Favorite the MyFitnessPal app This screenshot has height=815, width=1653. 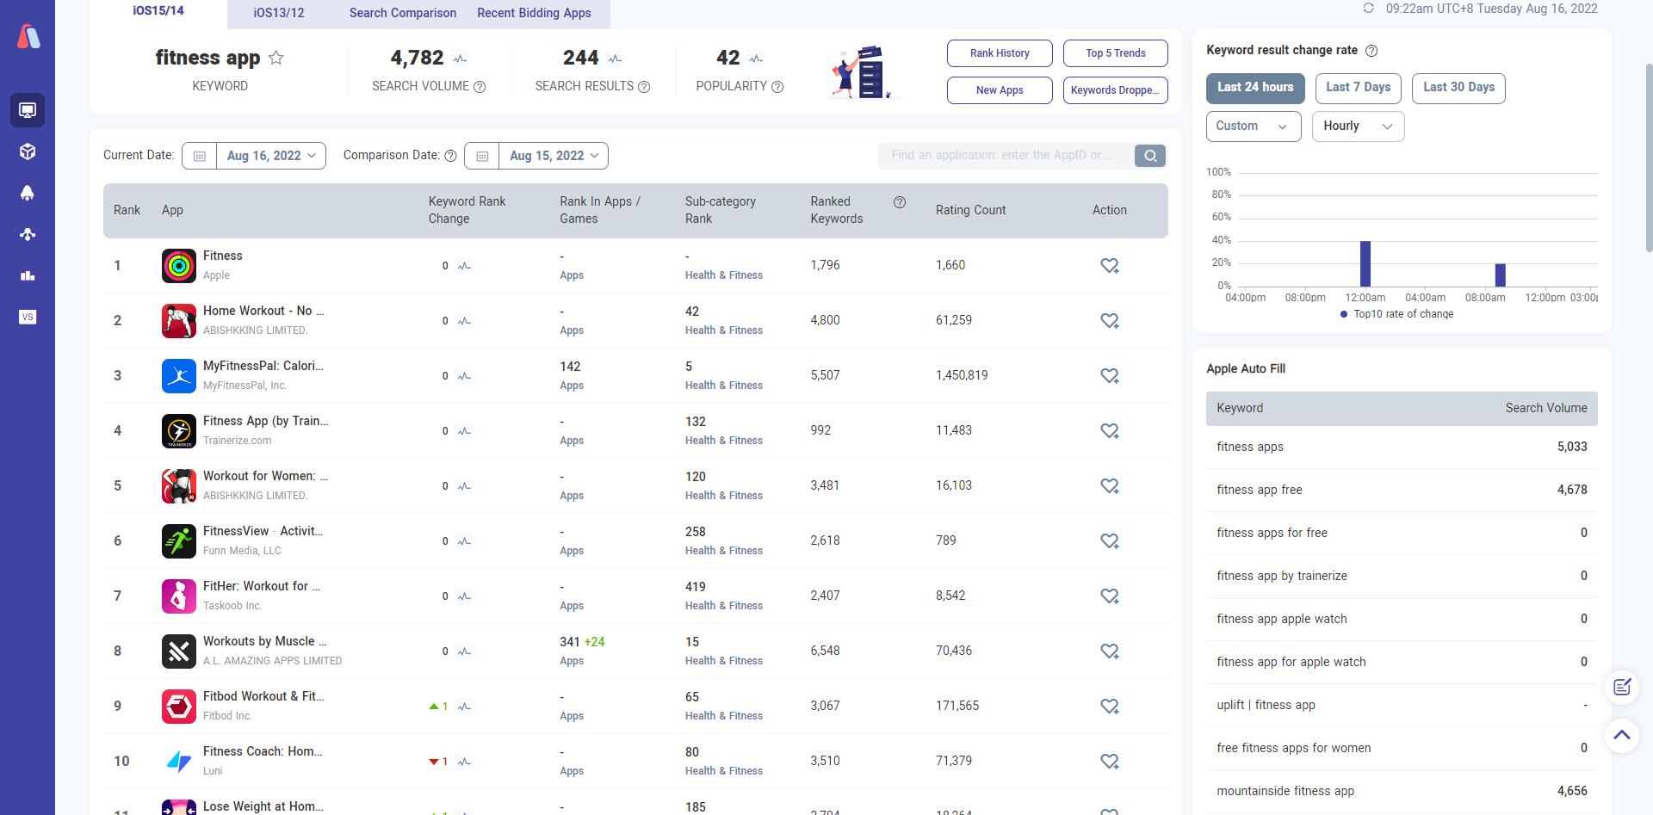point(1110,376)
